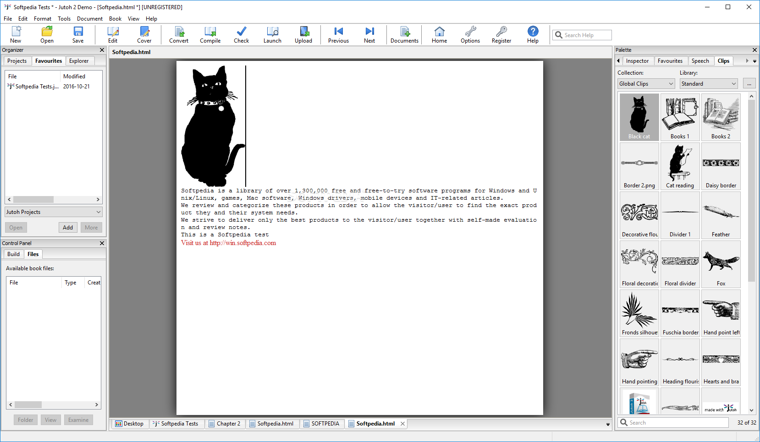This screenshot has width=760, height=442.
Task: Click the Help question mark icon
Action: click(533, 34)
